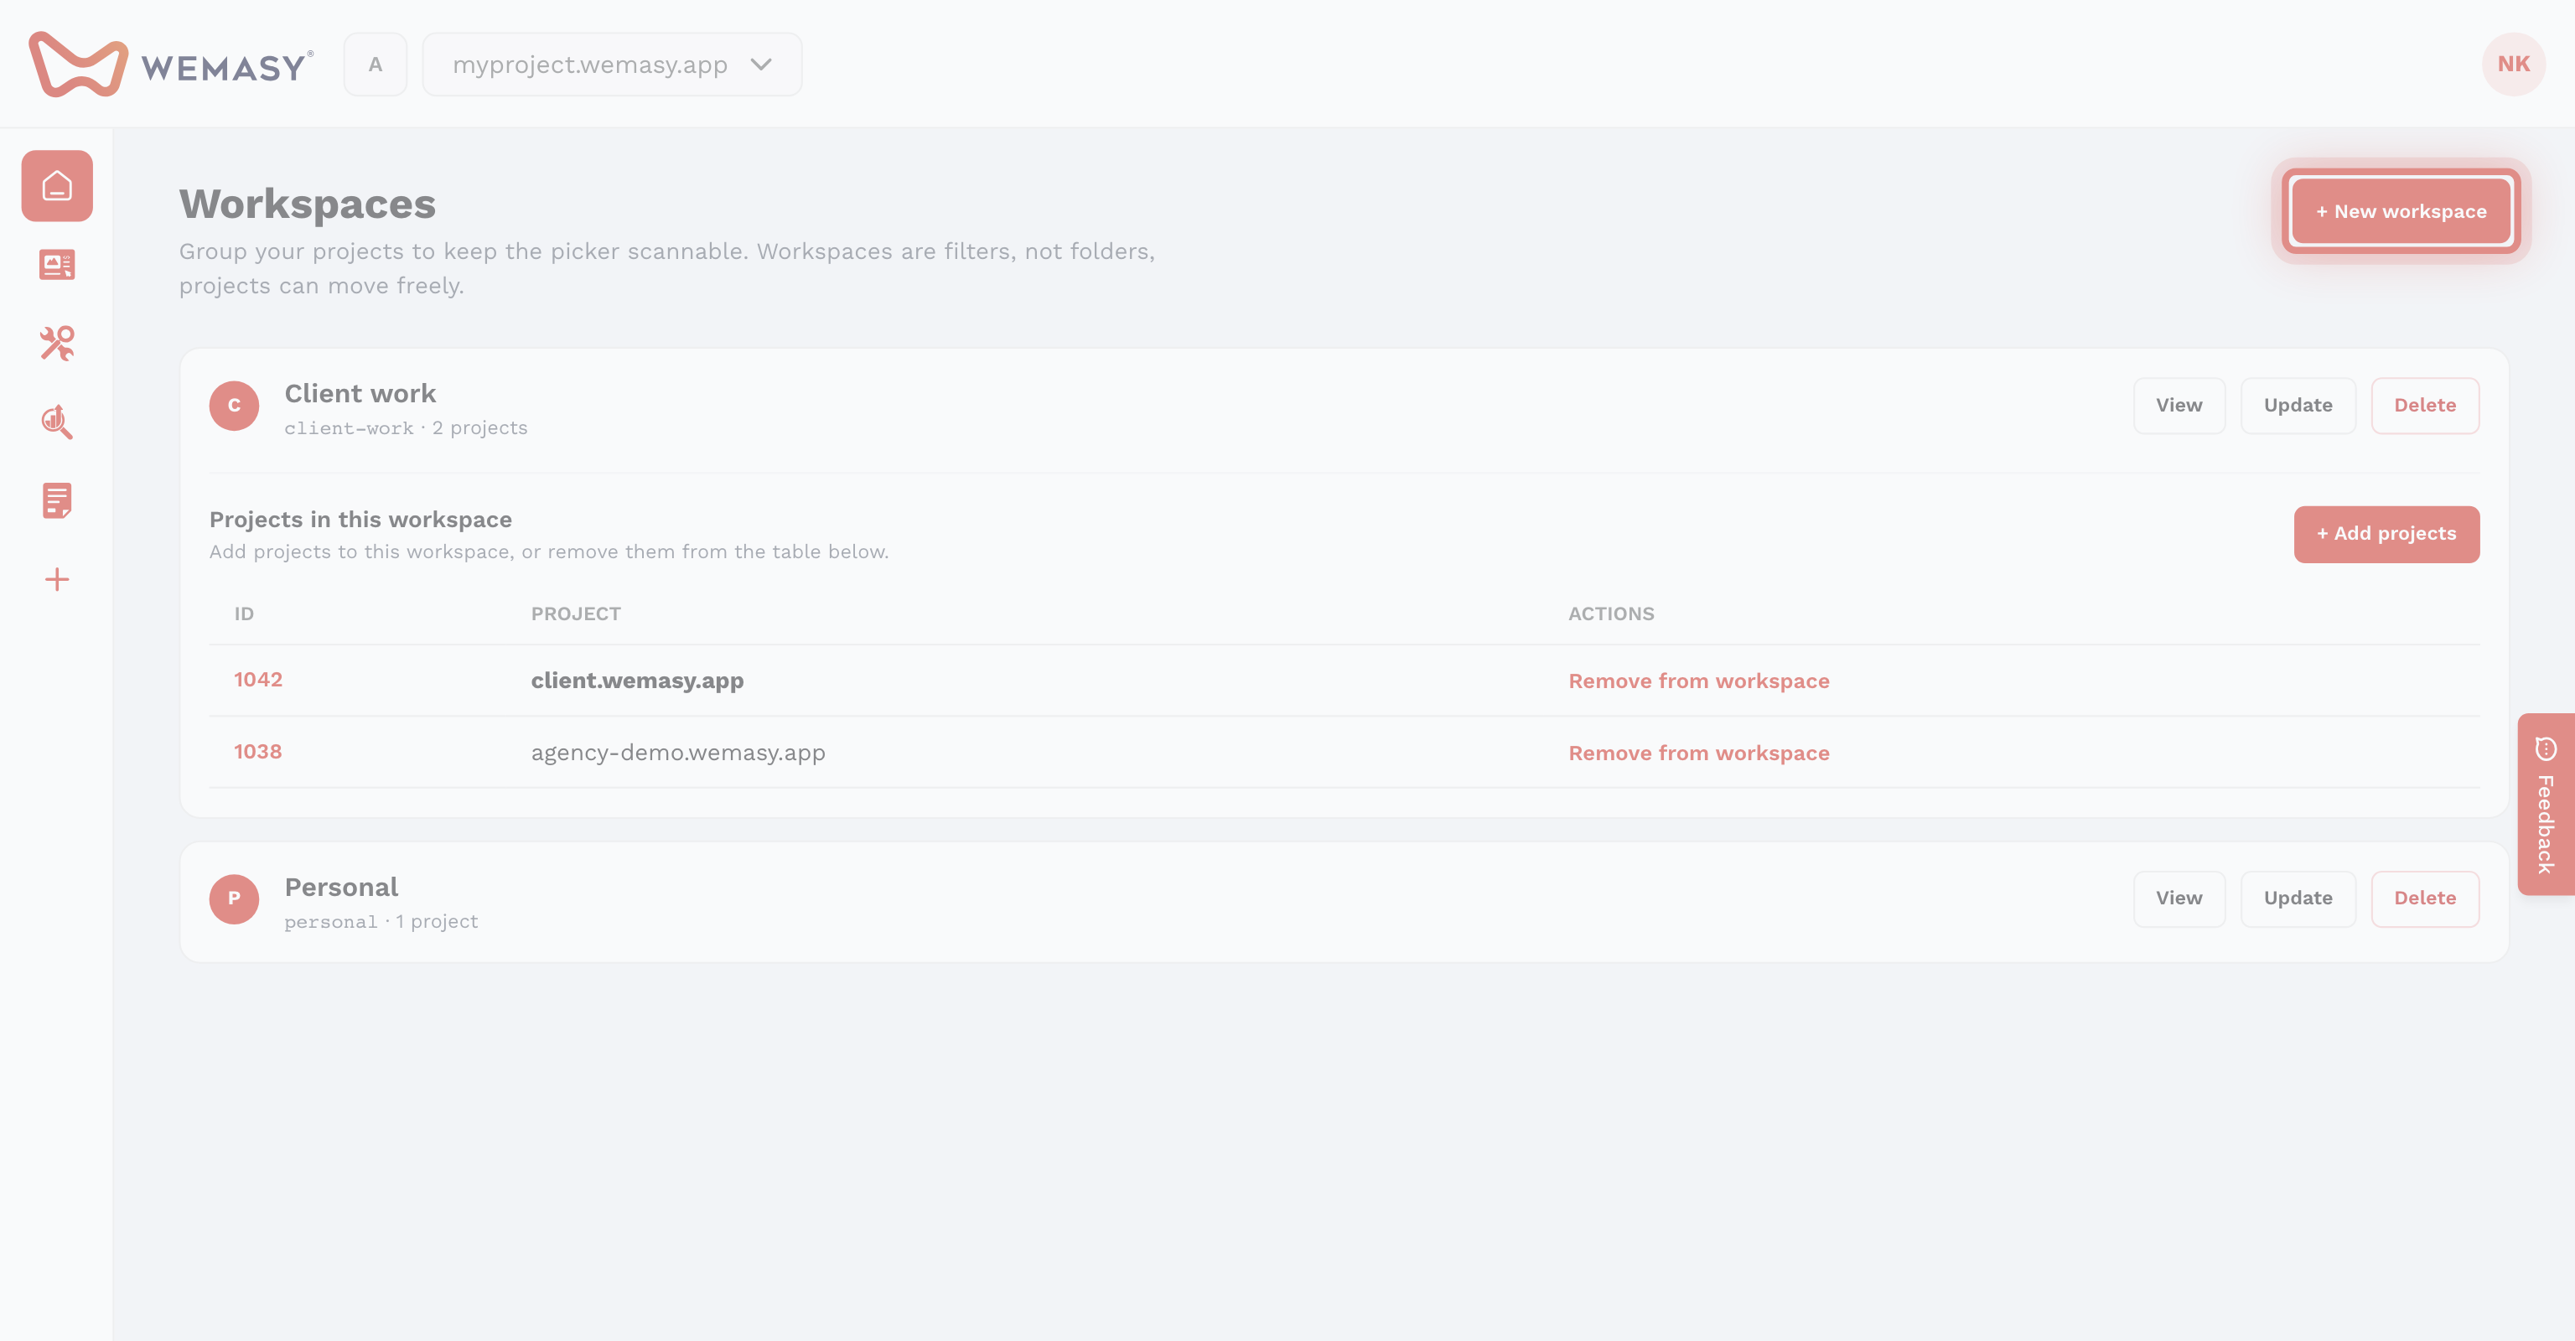
Task: Delete the Personal workspace
Action: point(2425,898)
